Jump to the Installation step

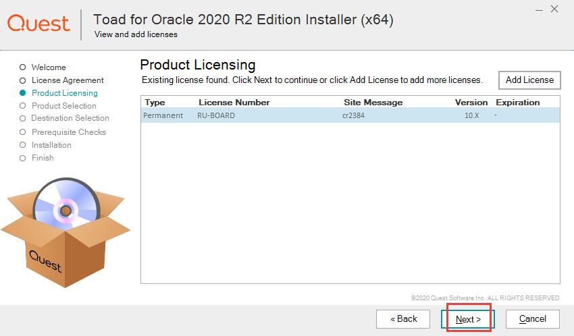point(51,145)
